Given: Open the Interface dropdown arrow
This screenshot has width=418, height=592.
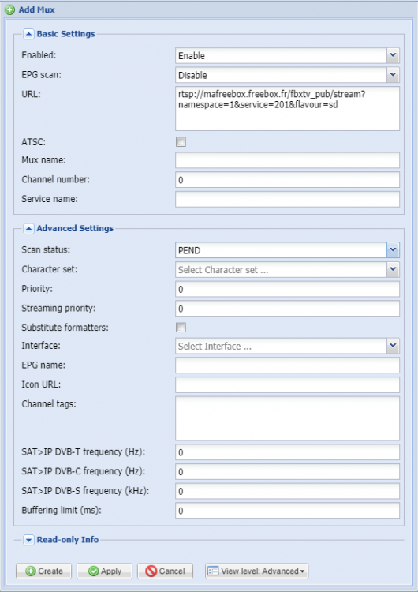Looking at the screenshot, I should pos(393,346).
